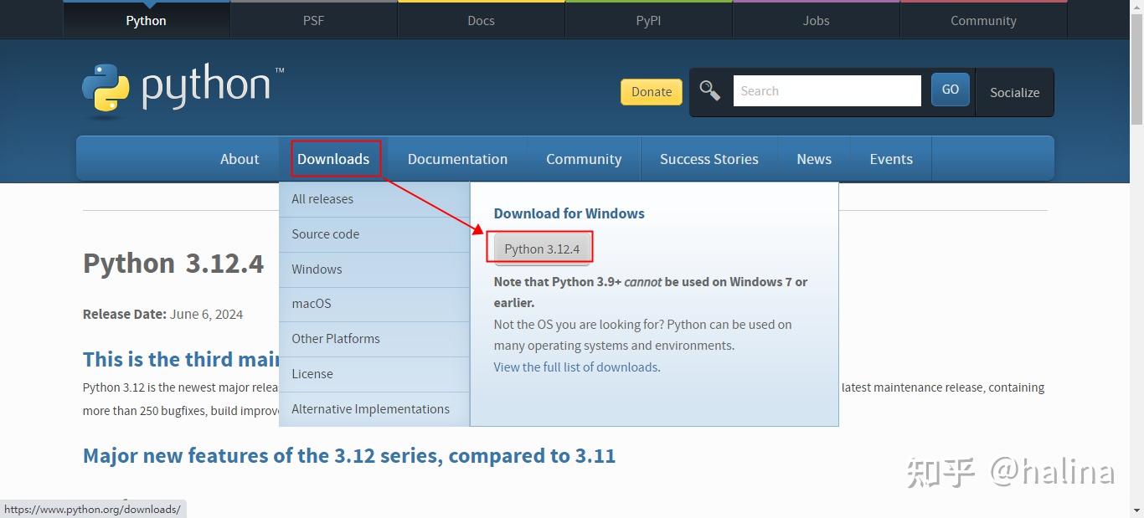Click the 'Python 3.12.4' page heading
The width and height of the screenshot is (1144, 518).
[x=173, y=264]
